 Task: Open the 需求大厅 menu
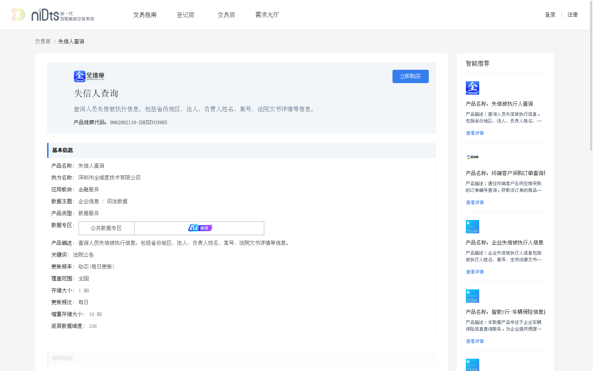pos(267,15)
